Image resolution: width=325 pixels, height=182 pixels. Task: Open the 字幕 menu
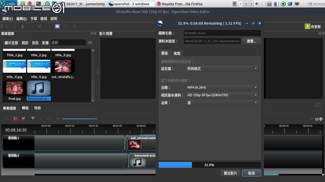tap(33, 19)
